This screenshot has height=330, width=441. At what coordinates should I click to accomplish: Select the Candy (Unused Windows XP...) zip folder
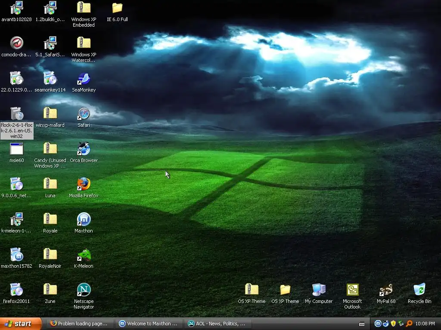pyautogui.click(x=50, y=149)
